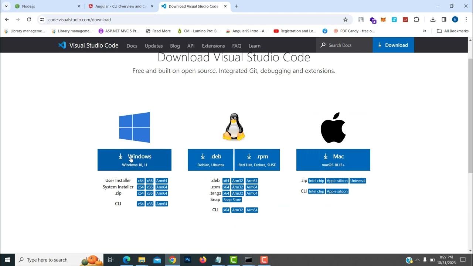Click the Chrome profile avatar
The height and width of the screenshot is (266, 473).
click(455, 19)
